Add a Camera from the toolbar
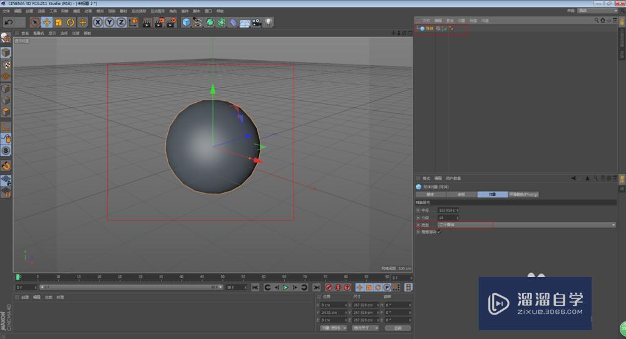626x339 pixels. 257,23
